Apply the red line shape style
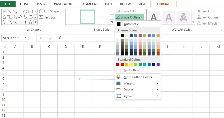This screenshot has height=118, width=224. [x=102, y=17]
